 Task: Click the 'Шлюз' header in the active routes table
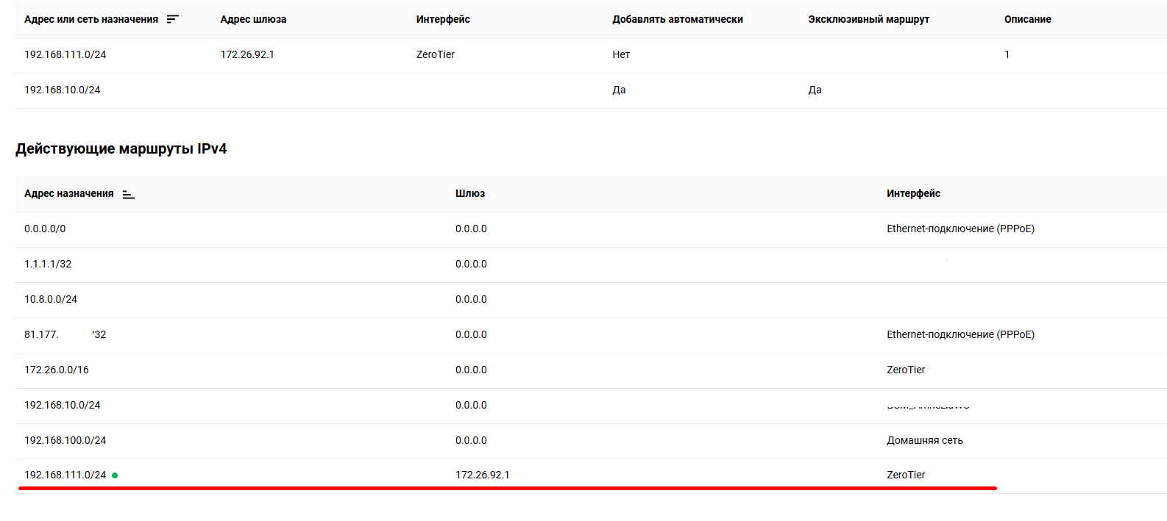tap(469, 193)
